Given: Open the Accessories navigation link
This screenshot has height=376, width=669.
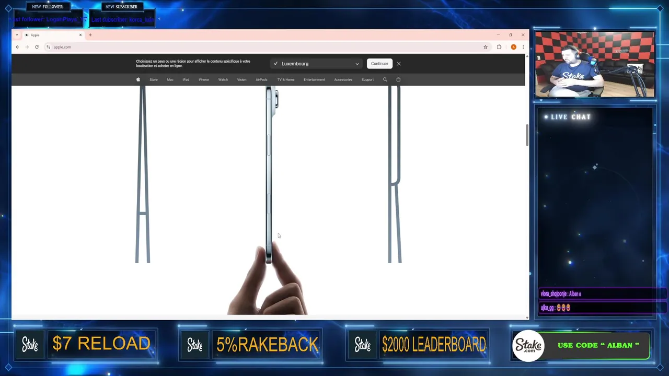Looking at the screenshot, I should pos(343,80).
